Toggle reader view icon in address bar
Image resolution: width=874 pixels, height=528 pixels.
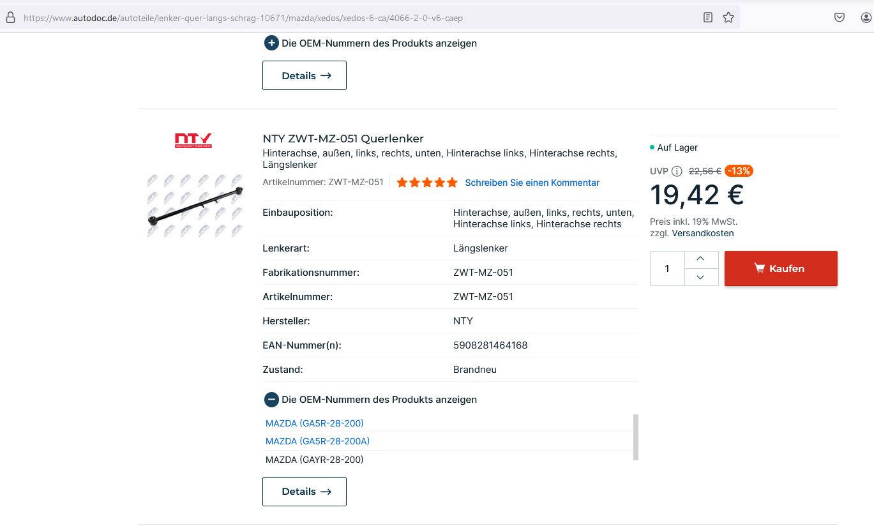[708, 18]
